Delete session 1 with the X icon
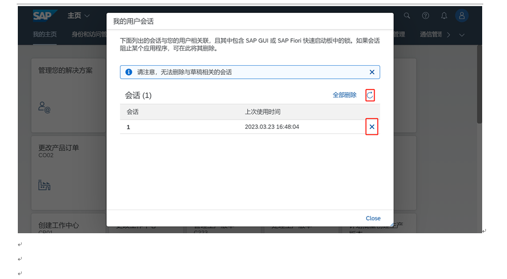The image size is (507, 279). 371,127
